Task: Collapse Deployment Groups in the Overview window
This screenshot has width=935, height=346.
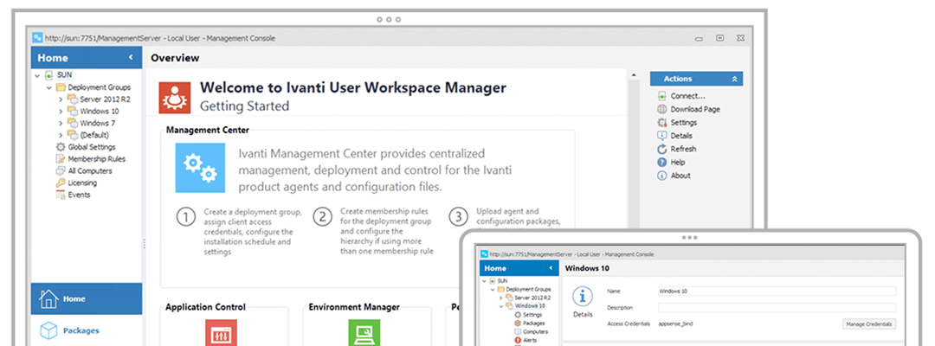Action: (48, 87)
